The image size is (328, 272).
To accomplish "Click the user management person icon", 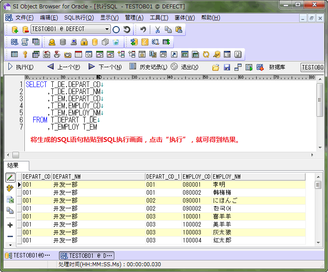I will pos(52,42).
